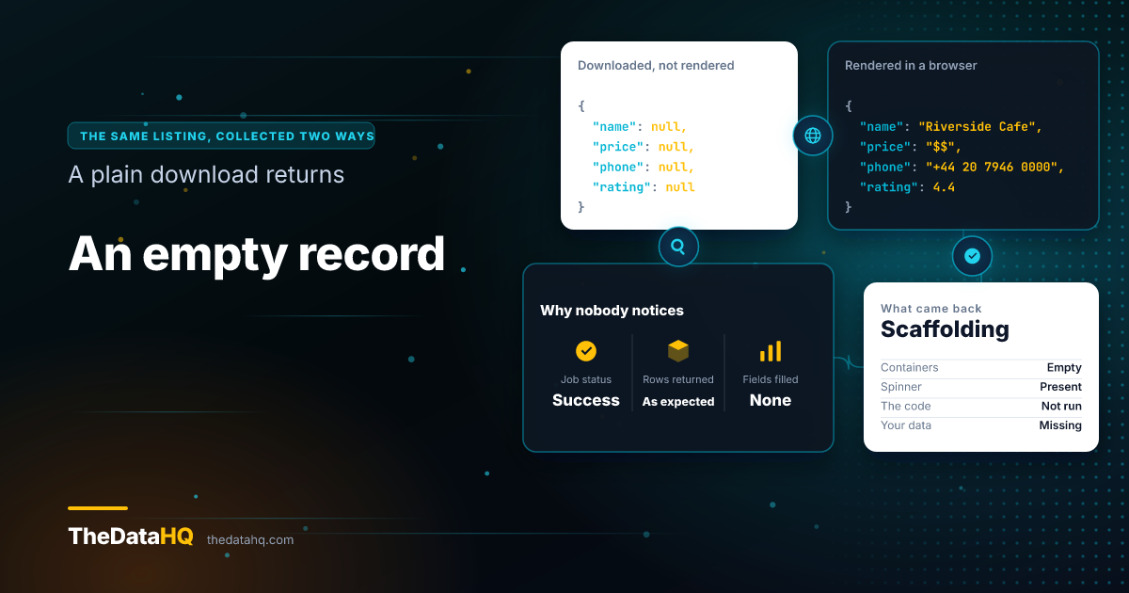Image resolution: width=1129 pixels, height=593 pixels.
Task: Click 'A plain download returns' text
Action: (x=206, y=175)
